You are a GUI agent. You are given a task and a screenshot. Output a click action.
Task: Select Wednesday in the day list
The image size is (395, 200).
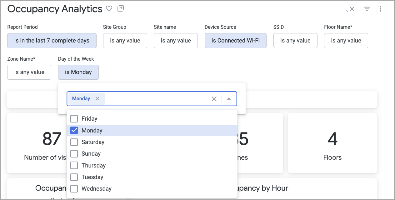(x=74, y=189)
